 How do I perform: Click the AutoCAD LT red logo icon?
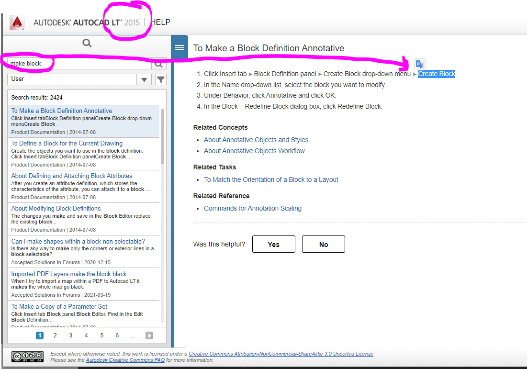[17, 22]
